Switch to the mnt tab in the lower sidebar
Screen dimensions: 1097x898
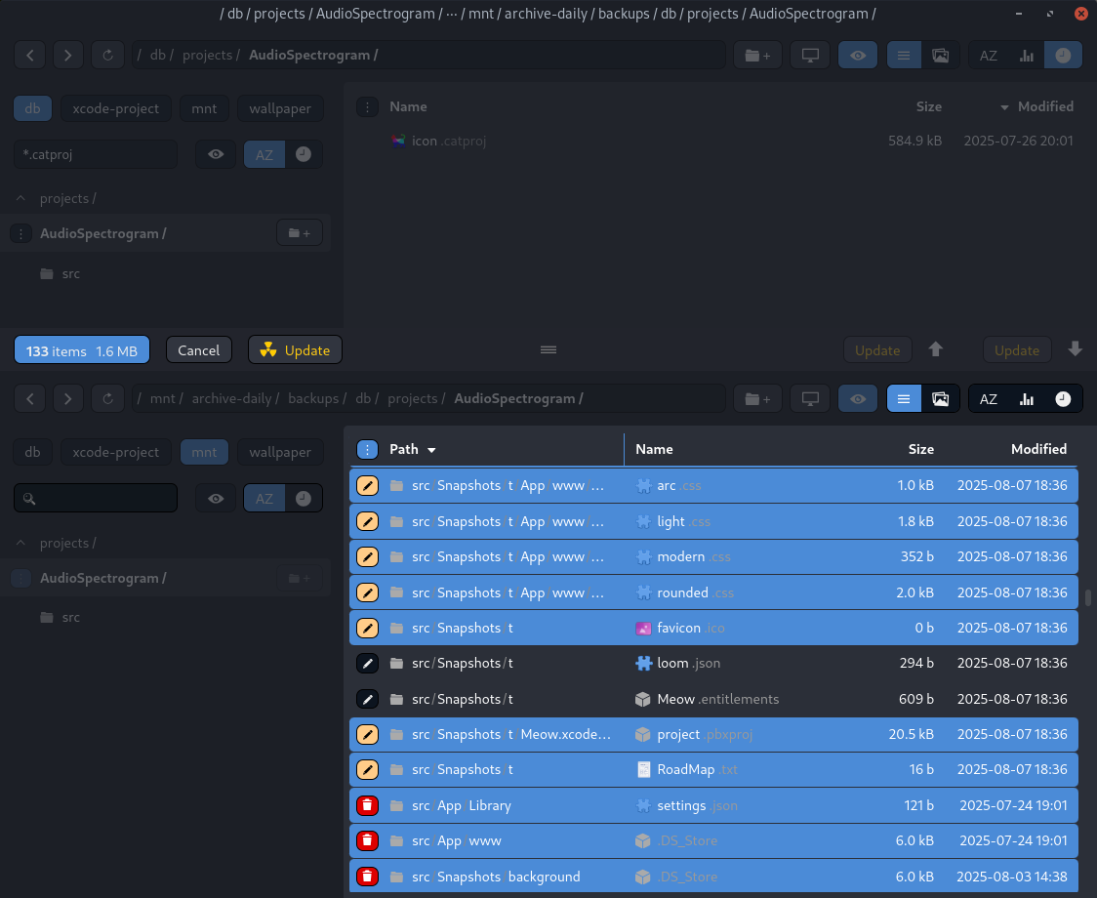click(204, 452)
